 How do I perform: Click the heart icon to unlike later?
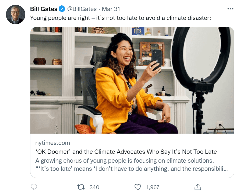138,187
